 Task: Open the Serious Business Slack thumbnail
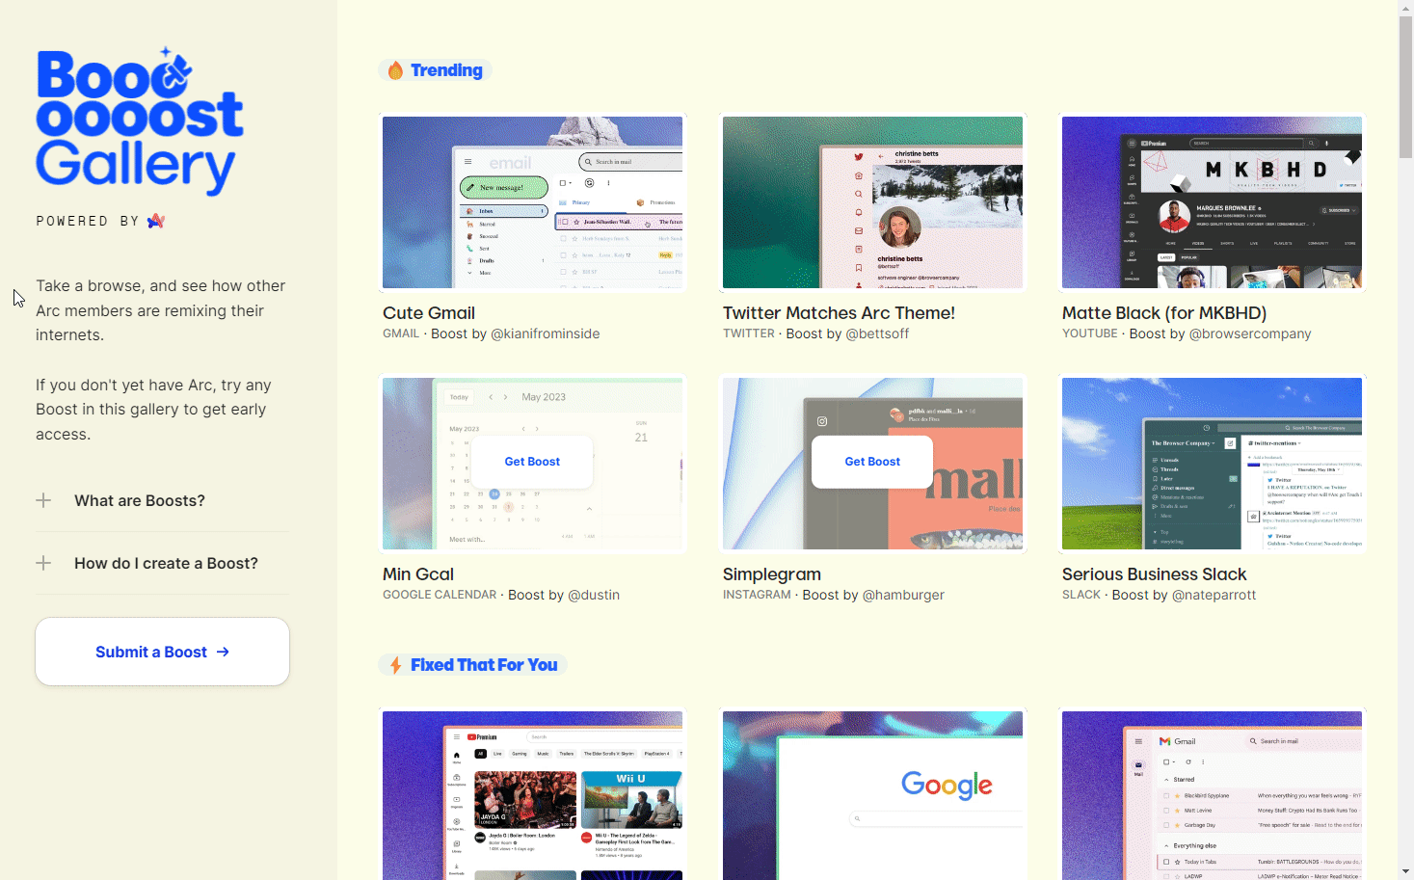tap(1212, 464)
